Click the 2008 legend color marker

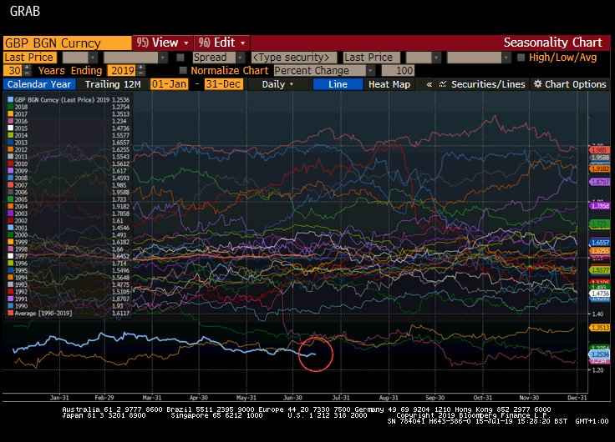pos(9,178)
